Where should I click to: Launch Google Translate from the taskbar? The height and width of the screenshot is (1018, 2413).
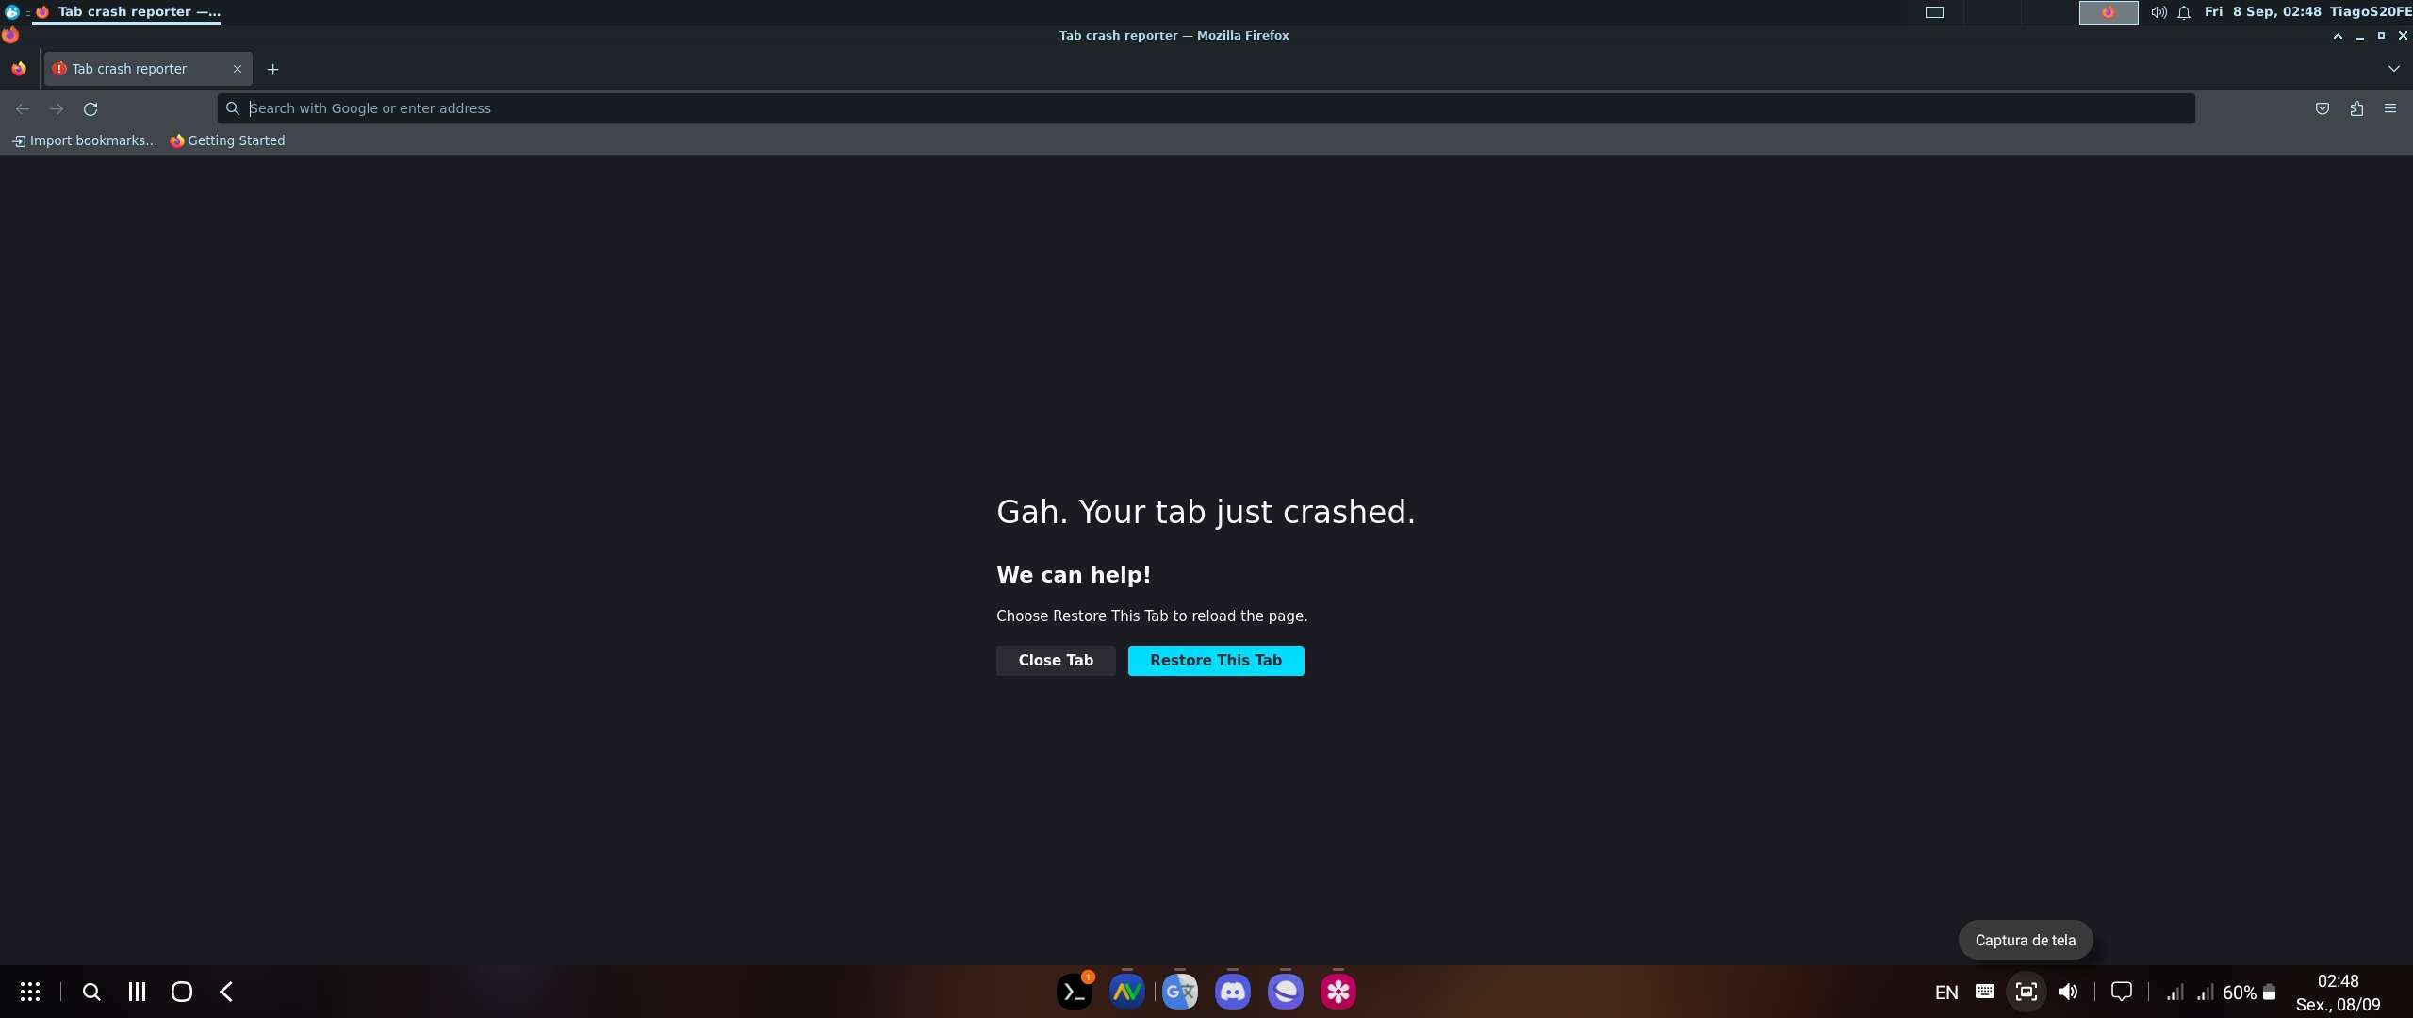point(1179,991)
